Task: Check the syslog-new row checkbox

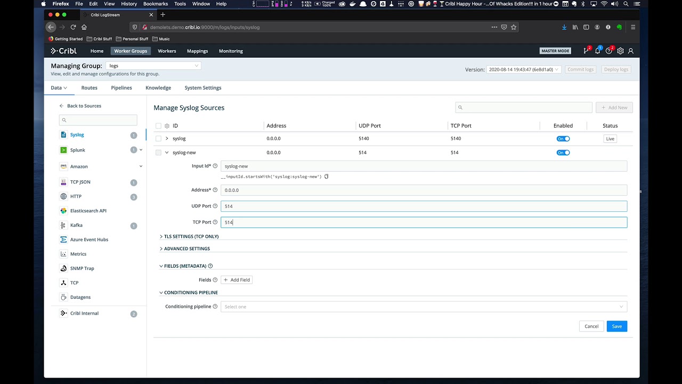Action: pos(158,153)
